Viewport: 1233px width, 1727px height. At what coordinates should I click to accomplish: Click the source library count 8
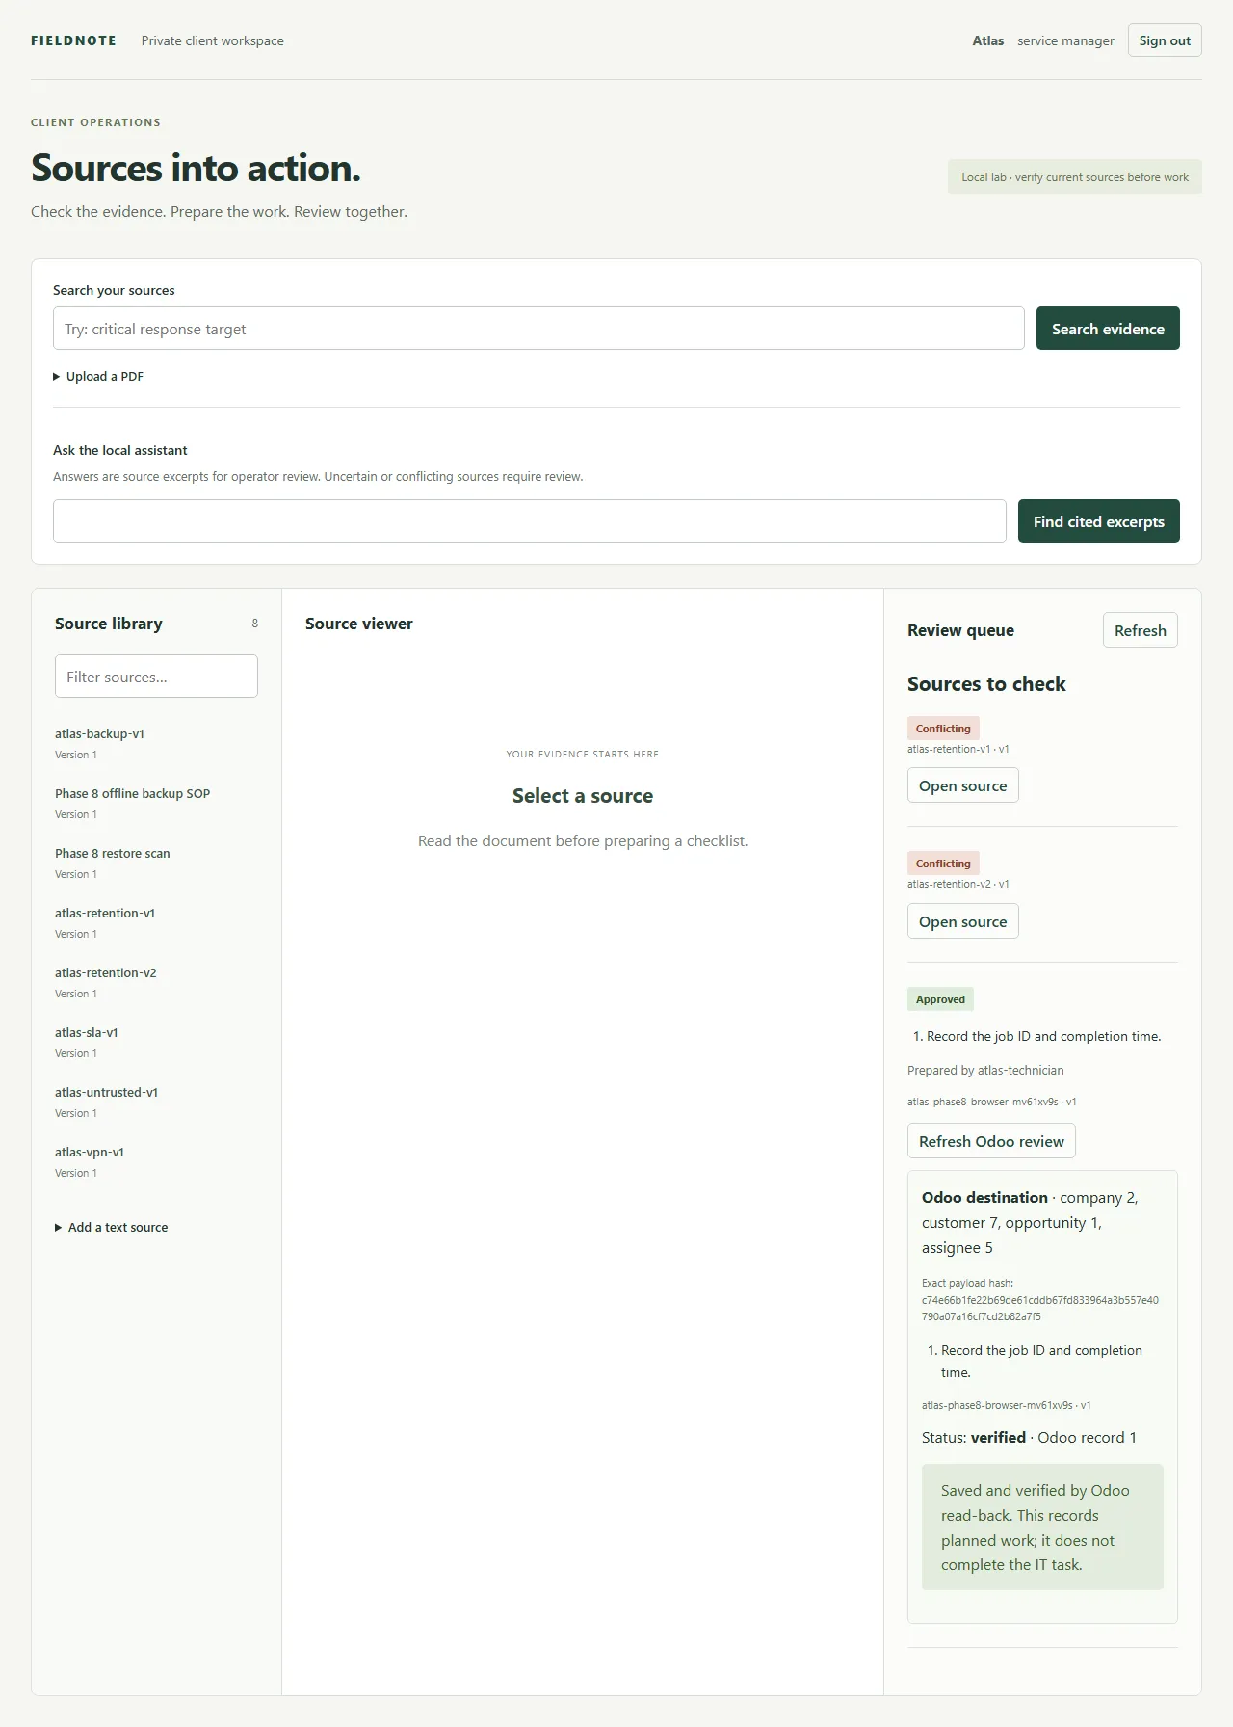255,624
